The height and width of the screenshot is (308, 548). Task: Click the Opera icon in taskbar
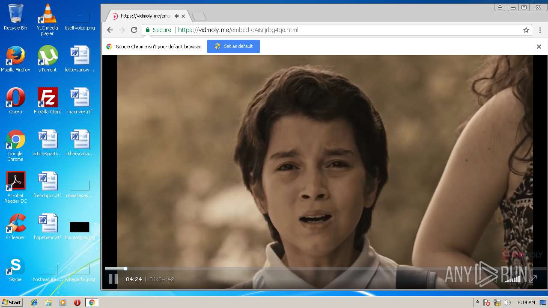77,302
